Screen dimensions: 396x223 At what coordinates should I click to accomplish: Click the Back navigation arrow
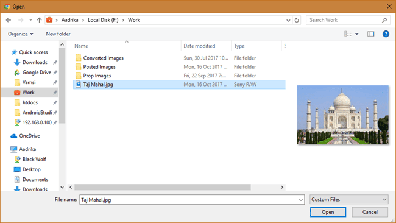tap(9, 20)
